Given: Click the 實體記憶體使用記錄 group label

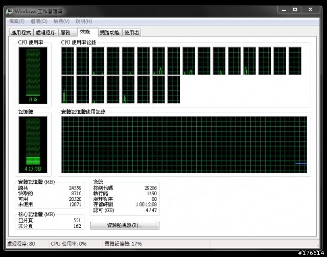Looking at the screenshot, I should tap(83, 112).
